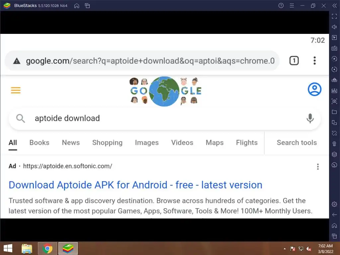340x255 pixels.
Task: Click the 'Trusted software & app discovery' description
Action: coord(160,206)
